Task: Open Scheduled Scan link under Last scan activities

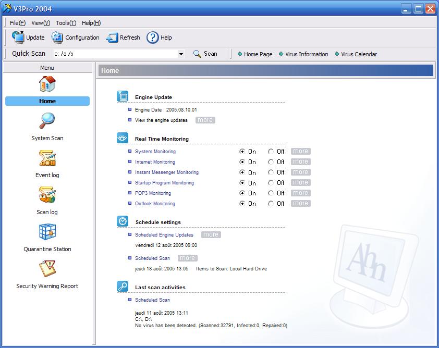Action: [152, 300]
